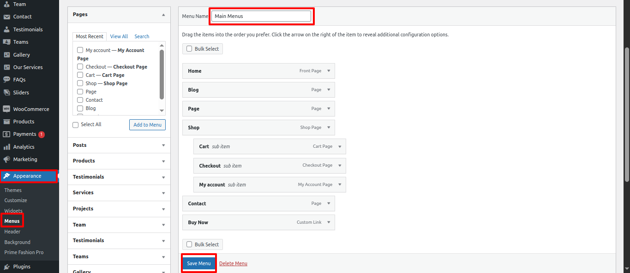This screenshot has width=630, height=273.
Task: Expand the Posts accordion section
Action: coord(163,145)
